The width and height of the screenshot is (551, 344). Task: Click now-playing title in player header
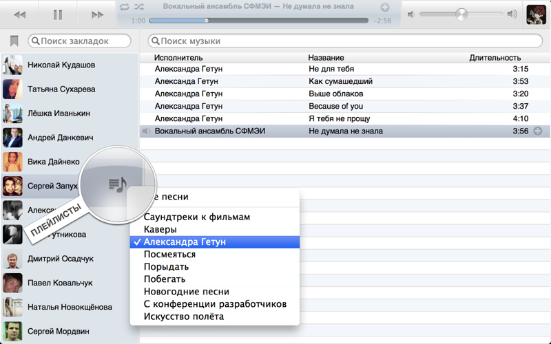(x=258, y=7)
